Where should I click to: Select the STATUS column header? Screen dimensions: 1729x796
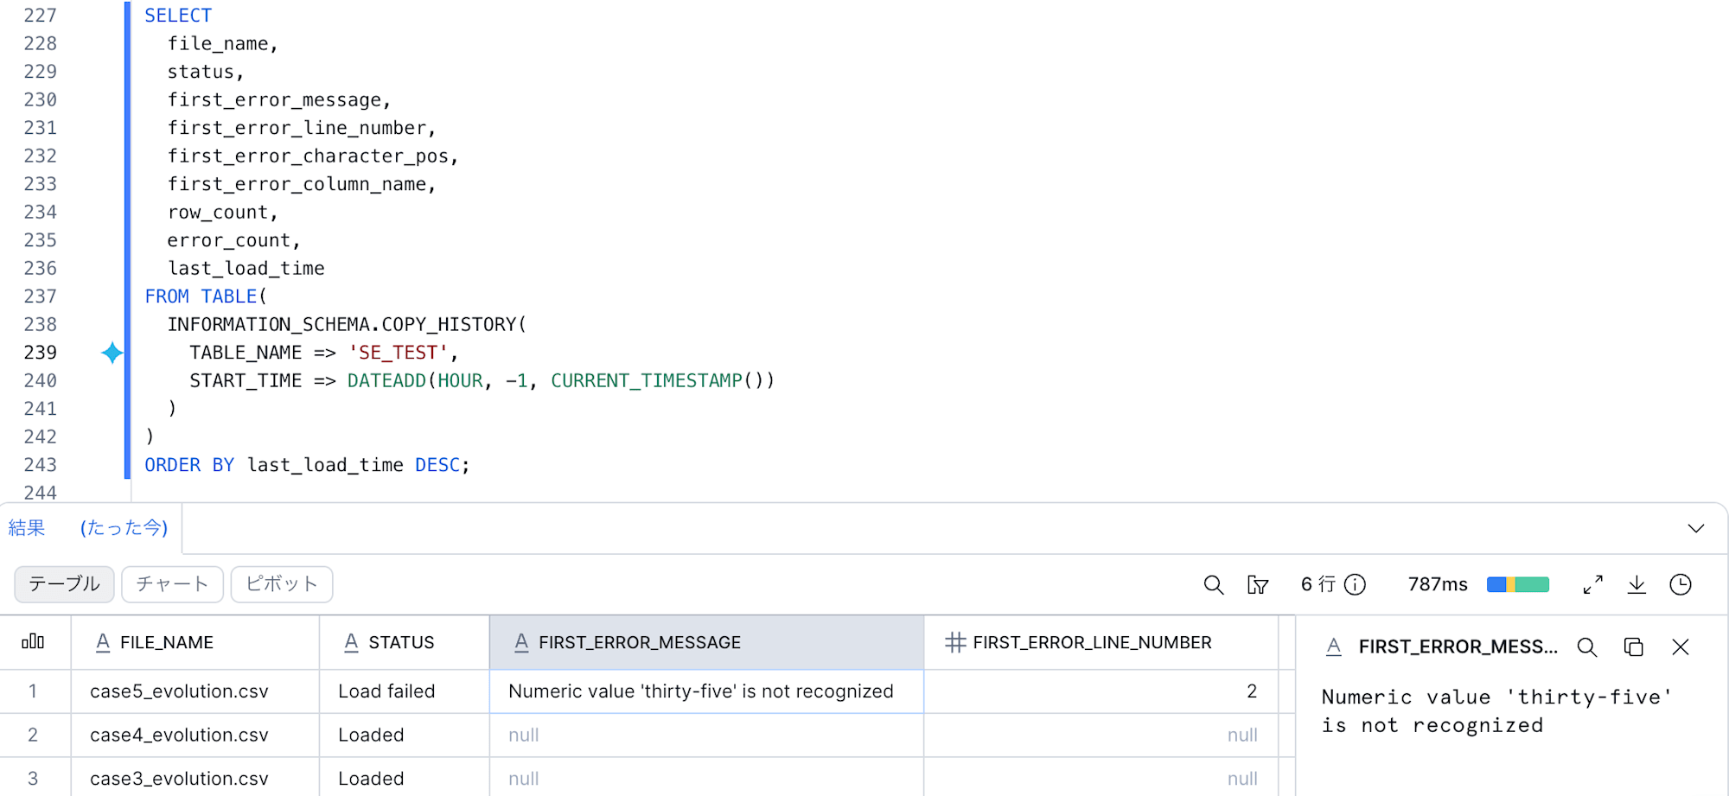pyautogui.click(x=405, y=642)
